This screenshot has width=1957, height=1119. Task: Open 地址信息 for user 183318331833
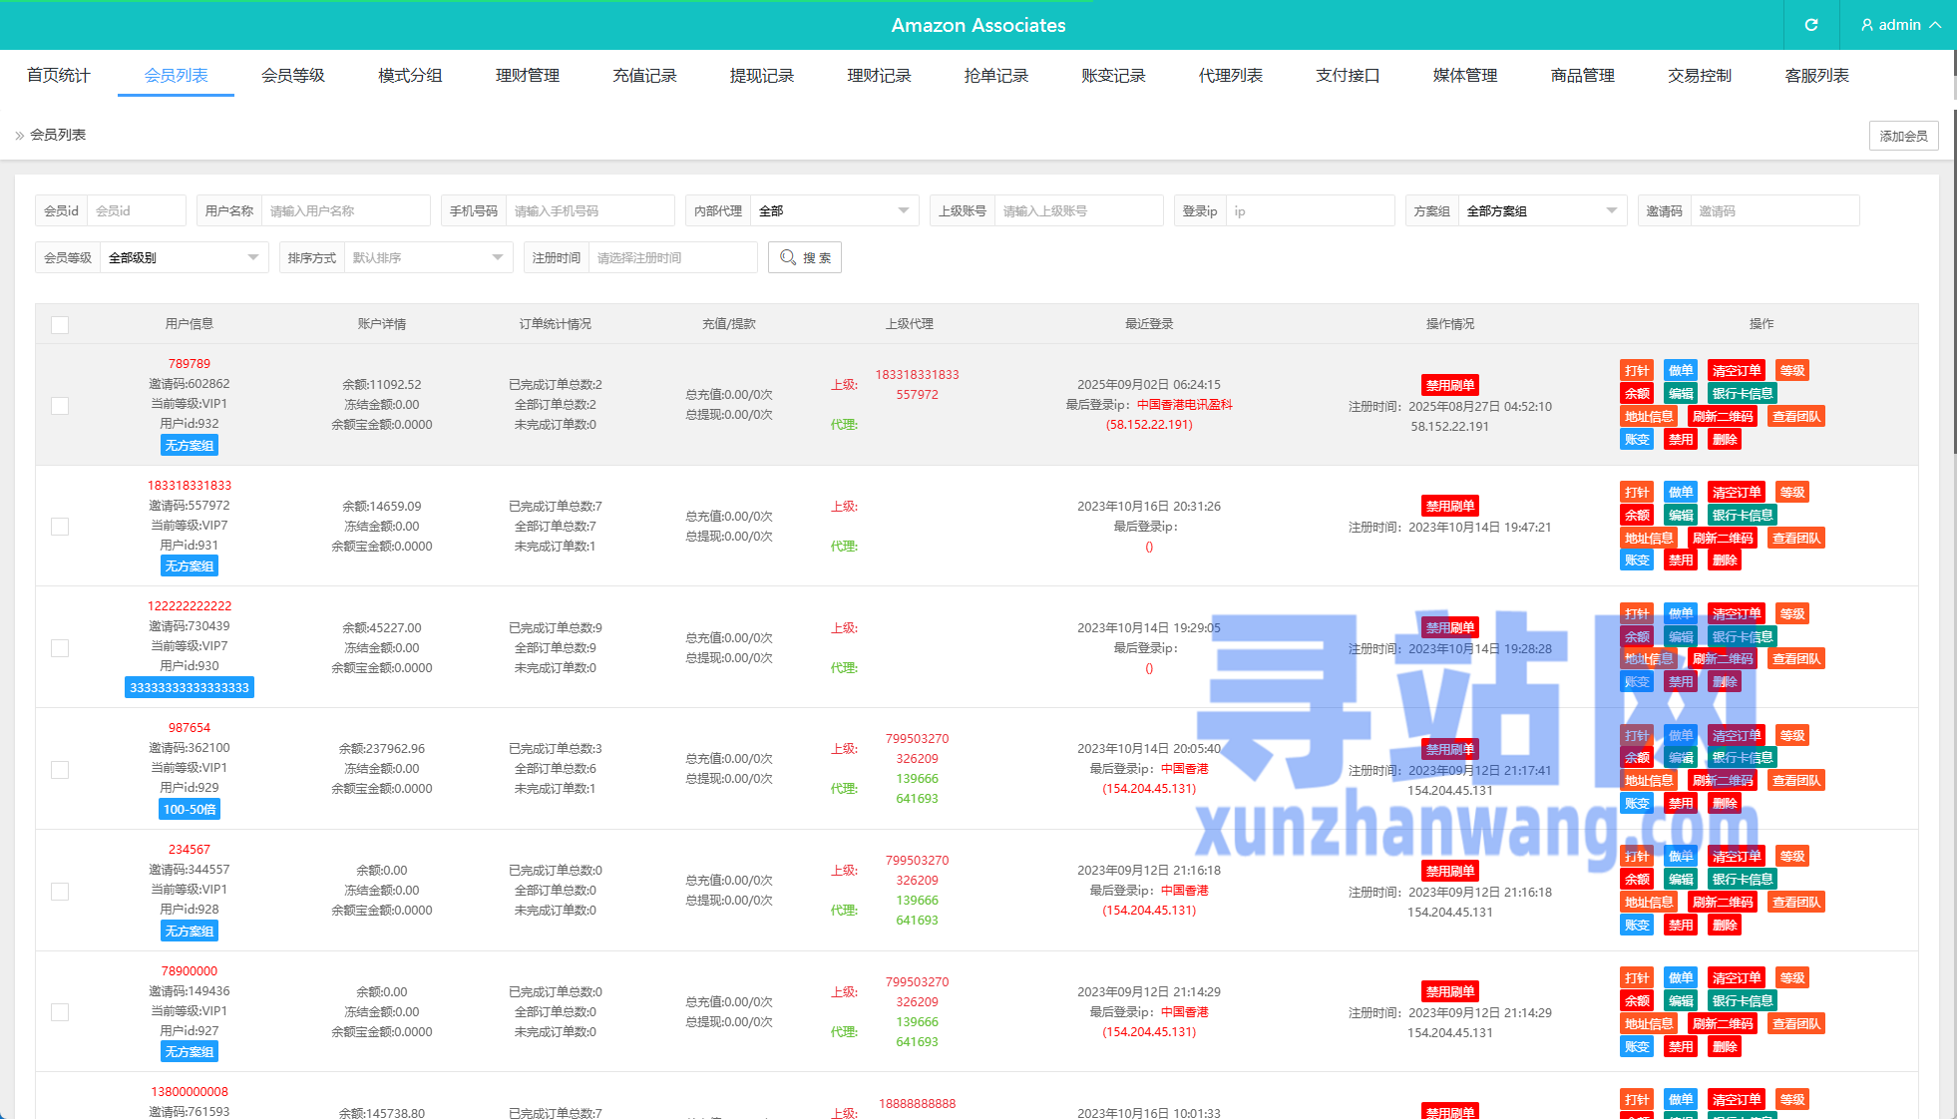click(1649, 539)
